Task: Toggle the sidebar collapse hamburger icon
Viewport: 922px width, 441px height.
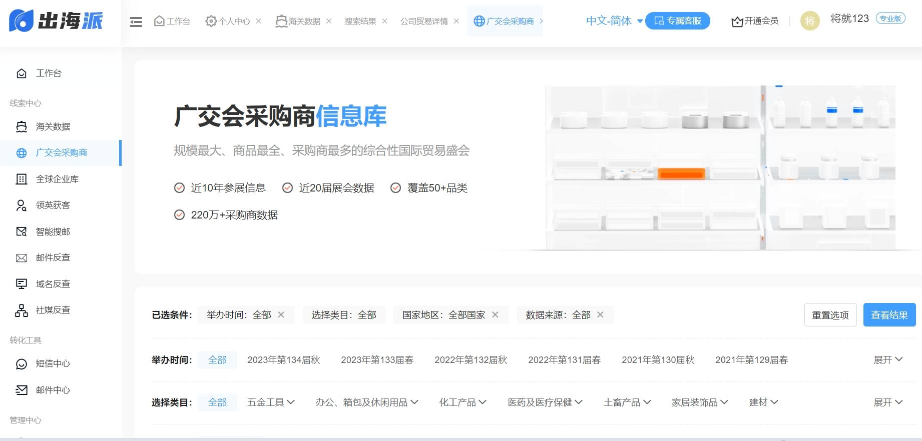Action: [136, 21]
